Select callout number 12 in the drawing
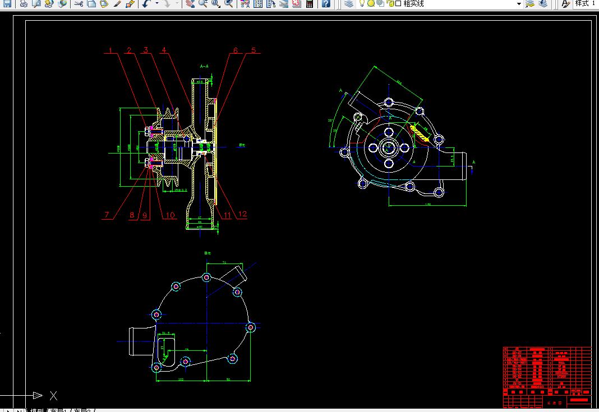This screenshot has width=599, height=412. pos(243,214)
